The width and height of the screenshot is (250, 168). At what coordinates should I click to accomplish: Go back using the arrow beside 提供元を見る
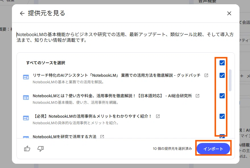22,13
